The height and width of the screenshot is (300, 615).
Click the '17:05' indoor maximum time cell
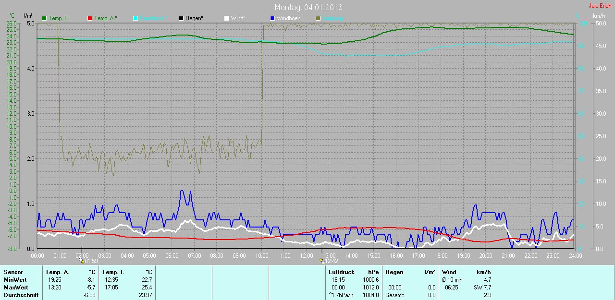[x=112, y=288]
